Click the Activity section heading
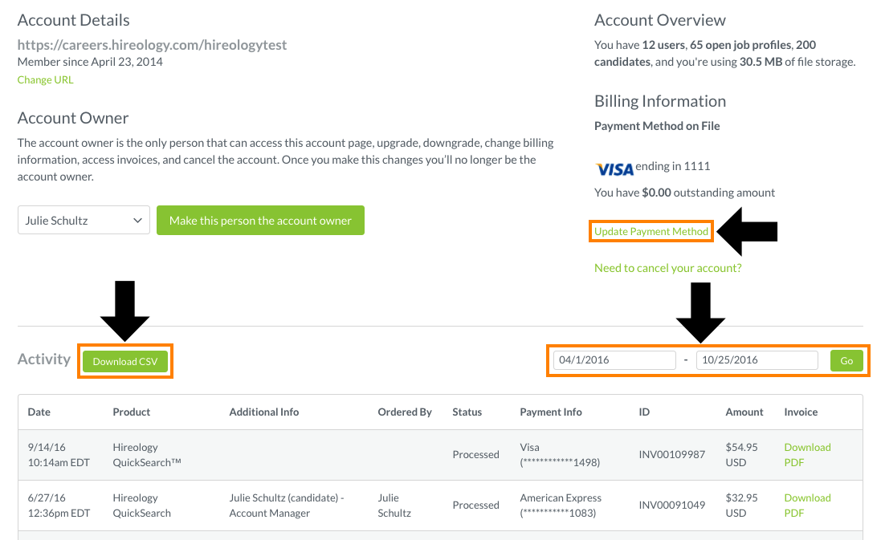The height and width of the screenshot is (540, 881). coord(44,359)
